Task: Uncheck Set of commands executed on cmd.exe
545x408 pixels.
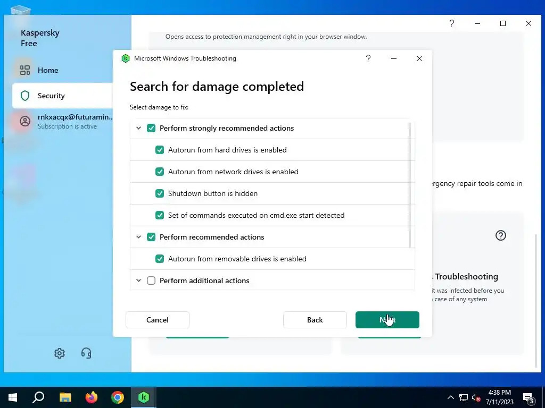Action: tap(160, 215)
